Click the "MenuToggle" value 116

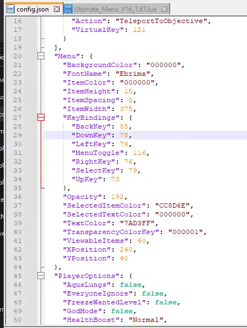pos(139,153)
